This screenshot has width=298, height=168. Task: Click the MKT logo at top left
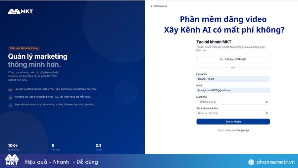click(20, 12)
